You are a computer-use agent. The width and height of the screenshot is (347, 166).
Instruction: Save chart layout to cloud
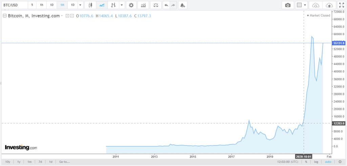pyautogui.click(x=329, y=5)
